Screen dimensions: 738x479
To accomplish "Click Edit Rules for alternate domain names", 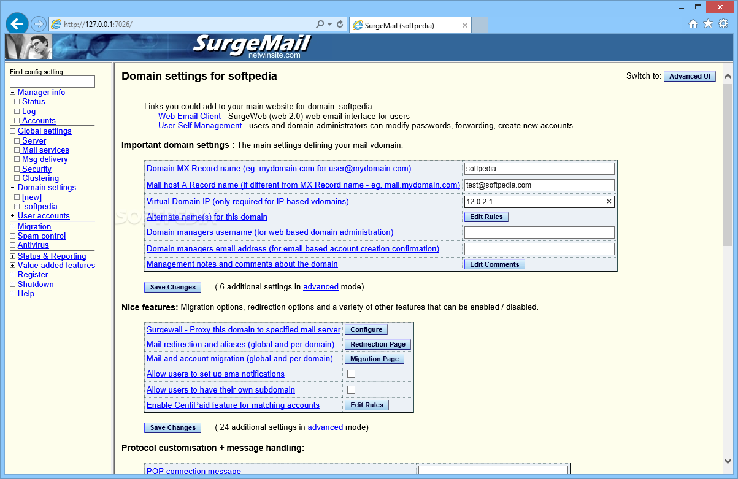I will tap(486, 217).
